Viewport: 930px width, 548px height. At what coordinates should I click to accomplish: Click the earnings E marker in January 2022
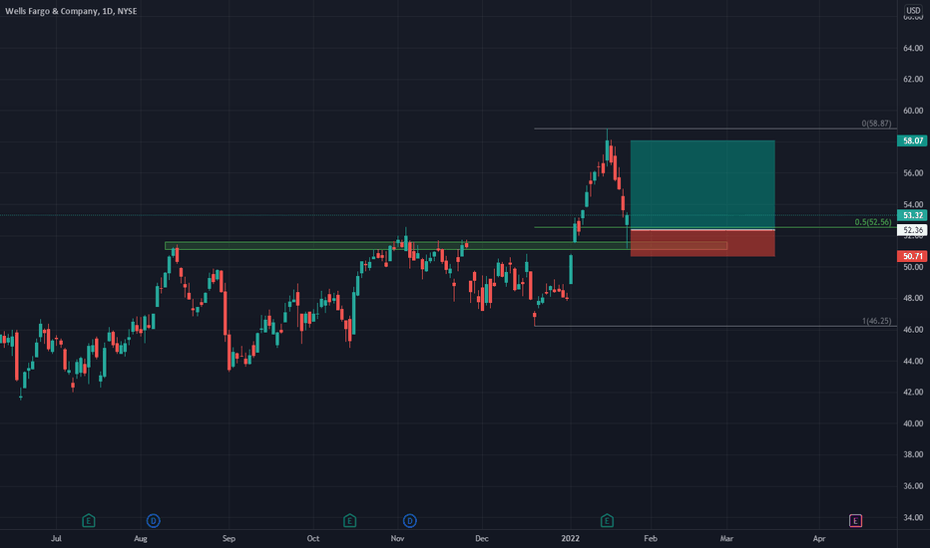point(607,521)
